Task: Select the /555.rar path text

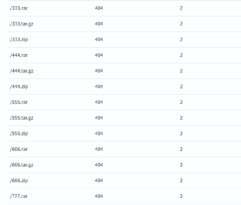Action: 19,102
